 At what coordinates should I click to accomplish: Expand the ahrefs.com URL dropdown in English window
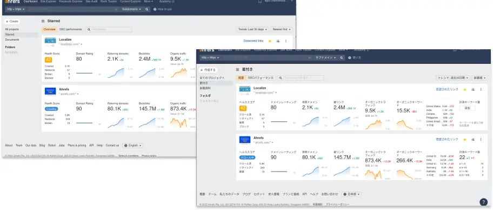78,94
